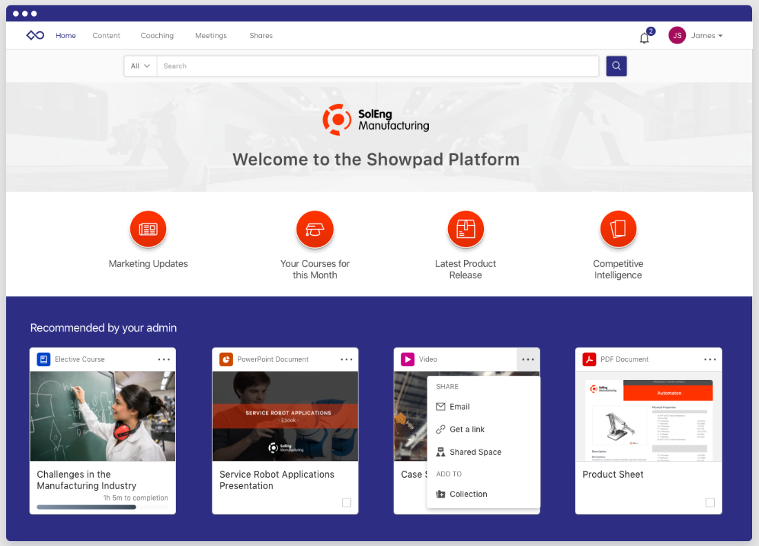
Task: Click the Elective Course type icon
Action: pos(43,359)
